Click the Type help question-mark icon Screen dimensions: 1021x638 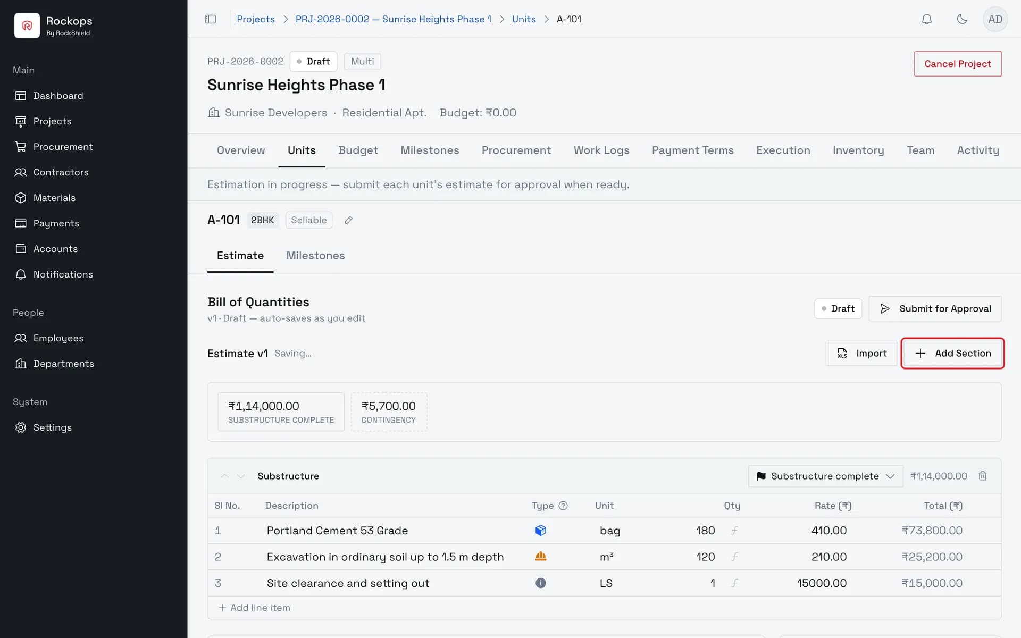[x=563, y=506]
